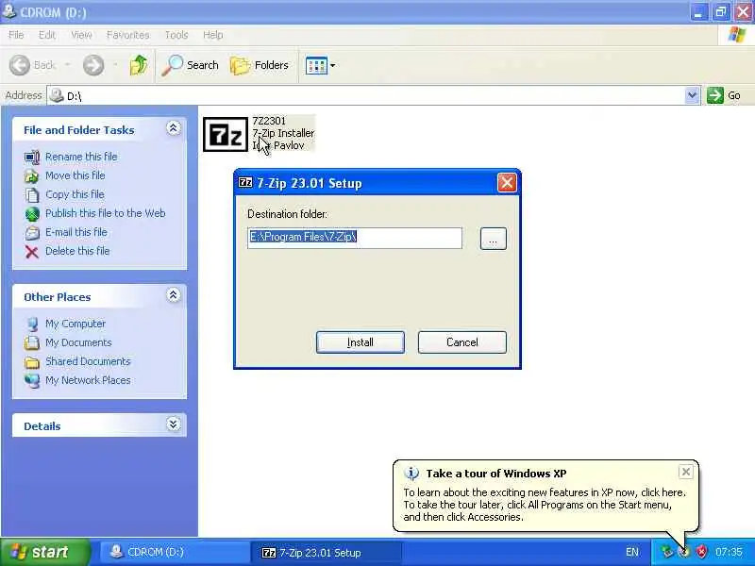Screen dimensions: 755x566
Task: Open the View menu
Action: 81,35
